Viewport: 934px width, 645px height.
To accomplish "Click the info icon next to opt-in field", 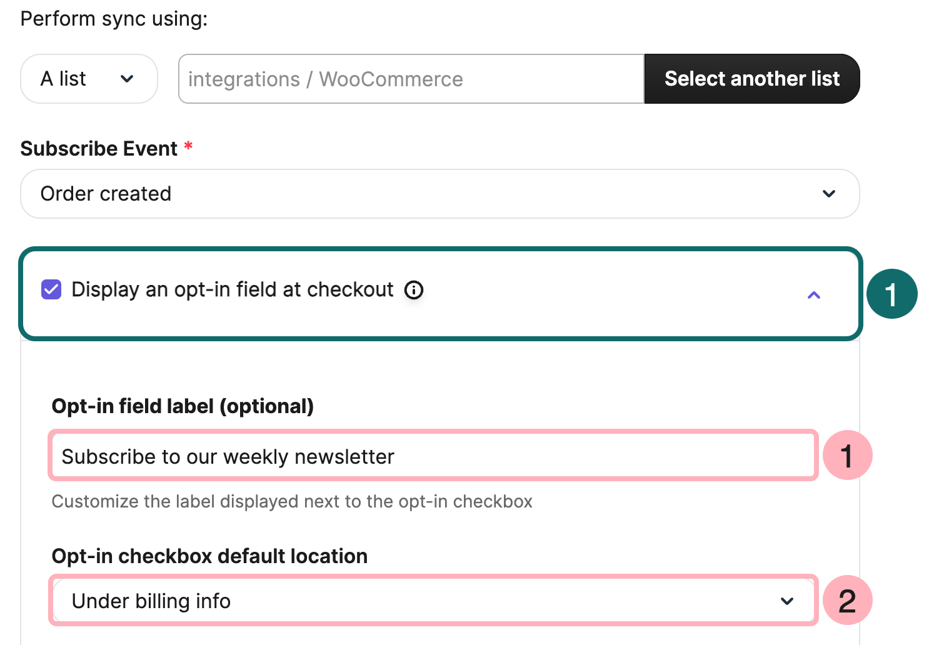I will coord(413,289).
